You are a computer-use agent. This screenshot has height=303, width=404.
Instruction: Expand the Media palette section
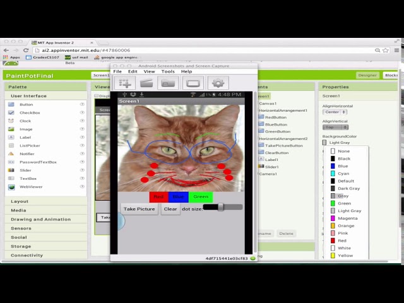pos(46,210)
